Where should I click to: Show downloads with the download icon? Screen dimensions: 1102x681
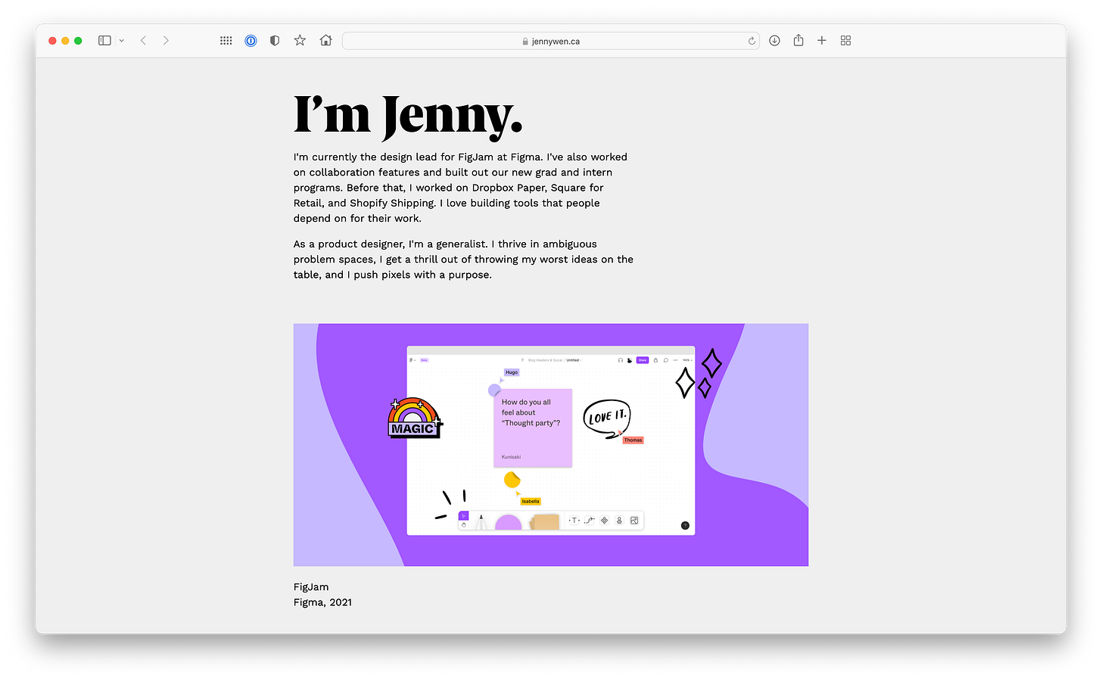[774, 41]
